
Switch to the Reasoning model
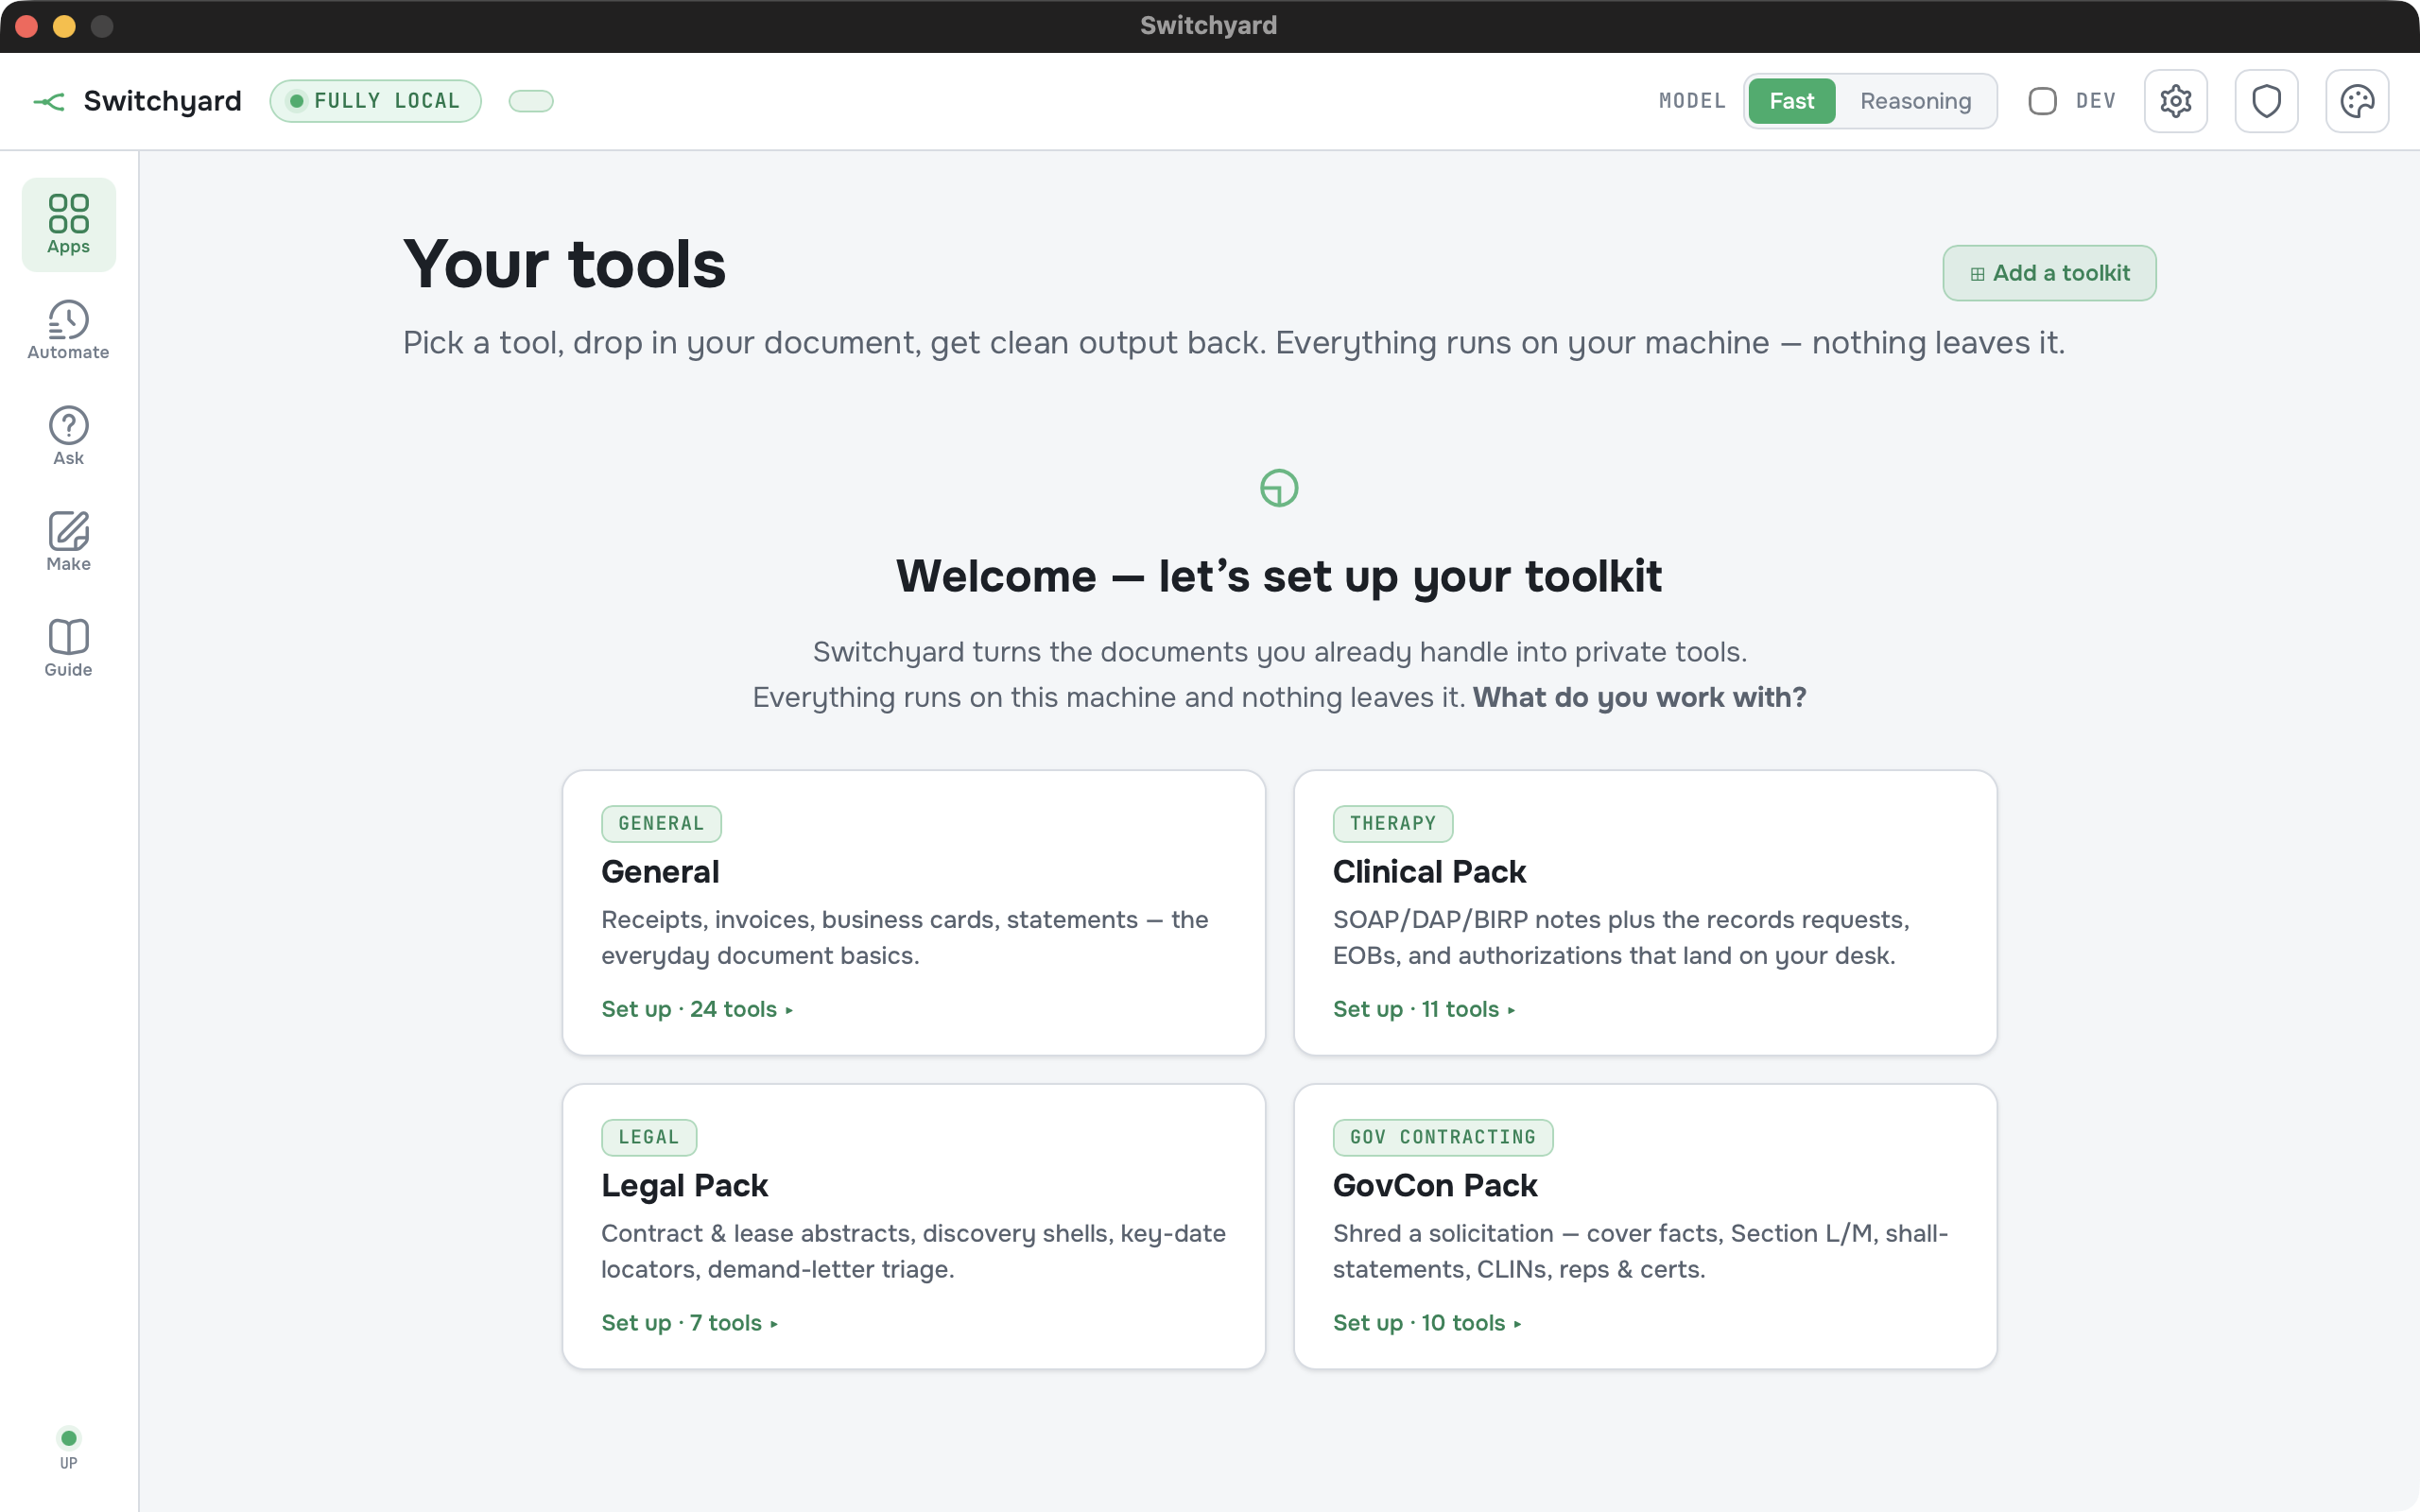[x=1915, y=101]
